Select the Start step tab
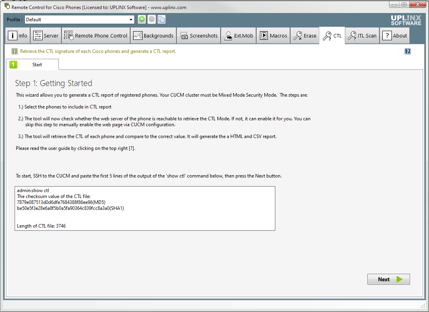The image size is (429, 312). [x=32, y=64]
